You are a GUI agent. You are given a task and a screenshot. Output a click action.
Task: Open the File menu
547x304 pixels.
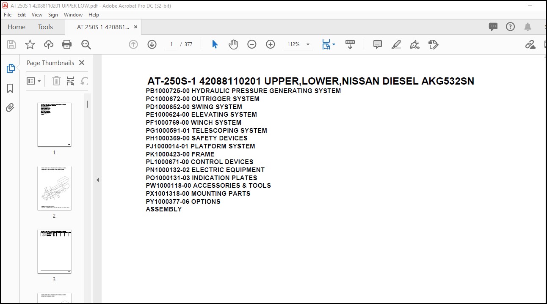click(8, 15)
